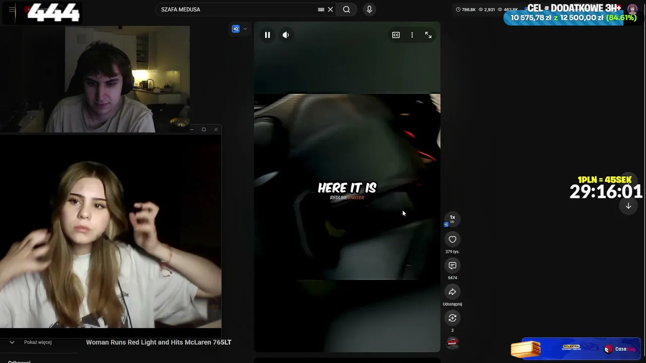Maximize the small webcam chat window

point(204,130)
